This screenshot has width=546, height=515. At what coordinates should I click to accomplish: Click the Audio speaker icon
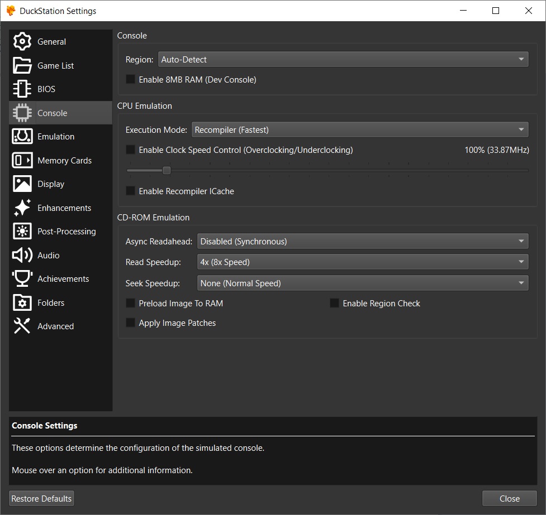[22, 255]
